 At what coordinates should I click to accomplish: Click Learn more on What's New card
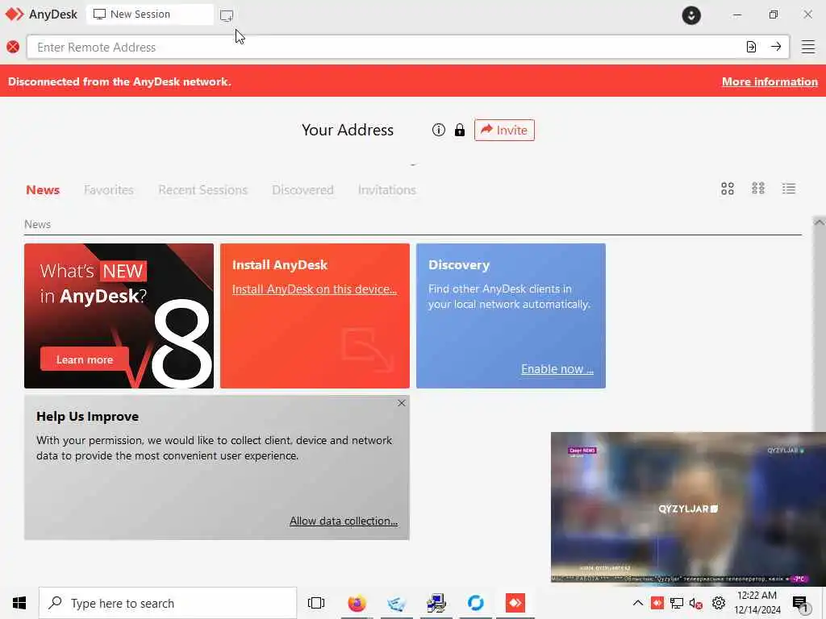point(84,359)
